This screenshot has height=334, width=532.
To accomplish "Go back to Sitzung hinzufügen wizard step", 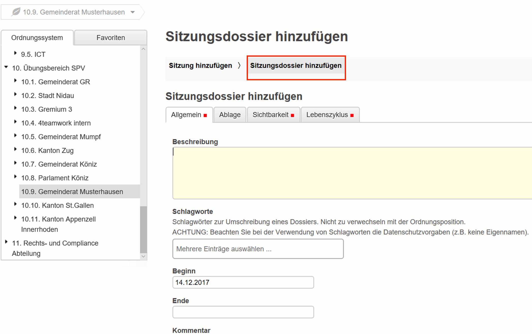I will point(200,66).
